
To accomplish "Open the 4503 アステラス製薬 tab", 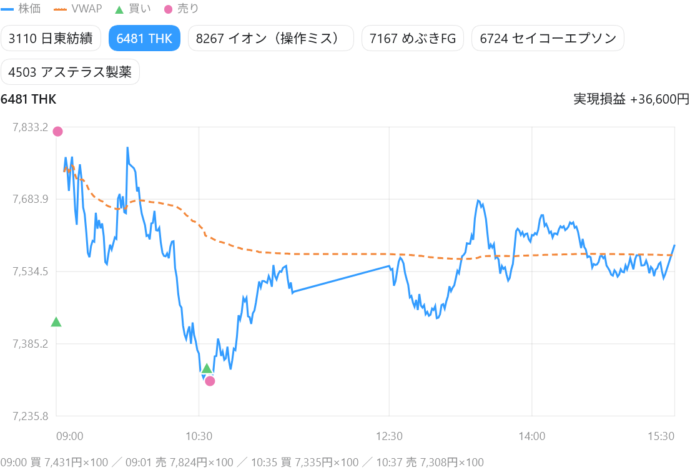I will click(70, 72).
